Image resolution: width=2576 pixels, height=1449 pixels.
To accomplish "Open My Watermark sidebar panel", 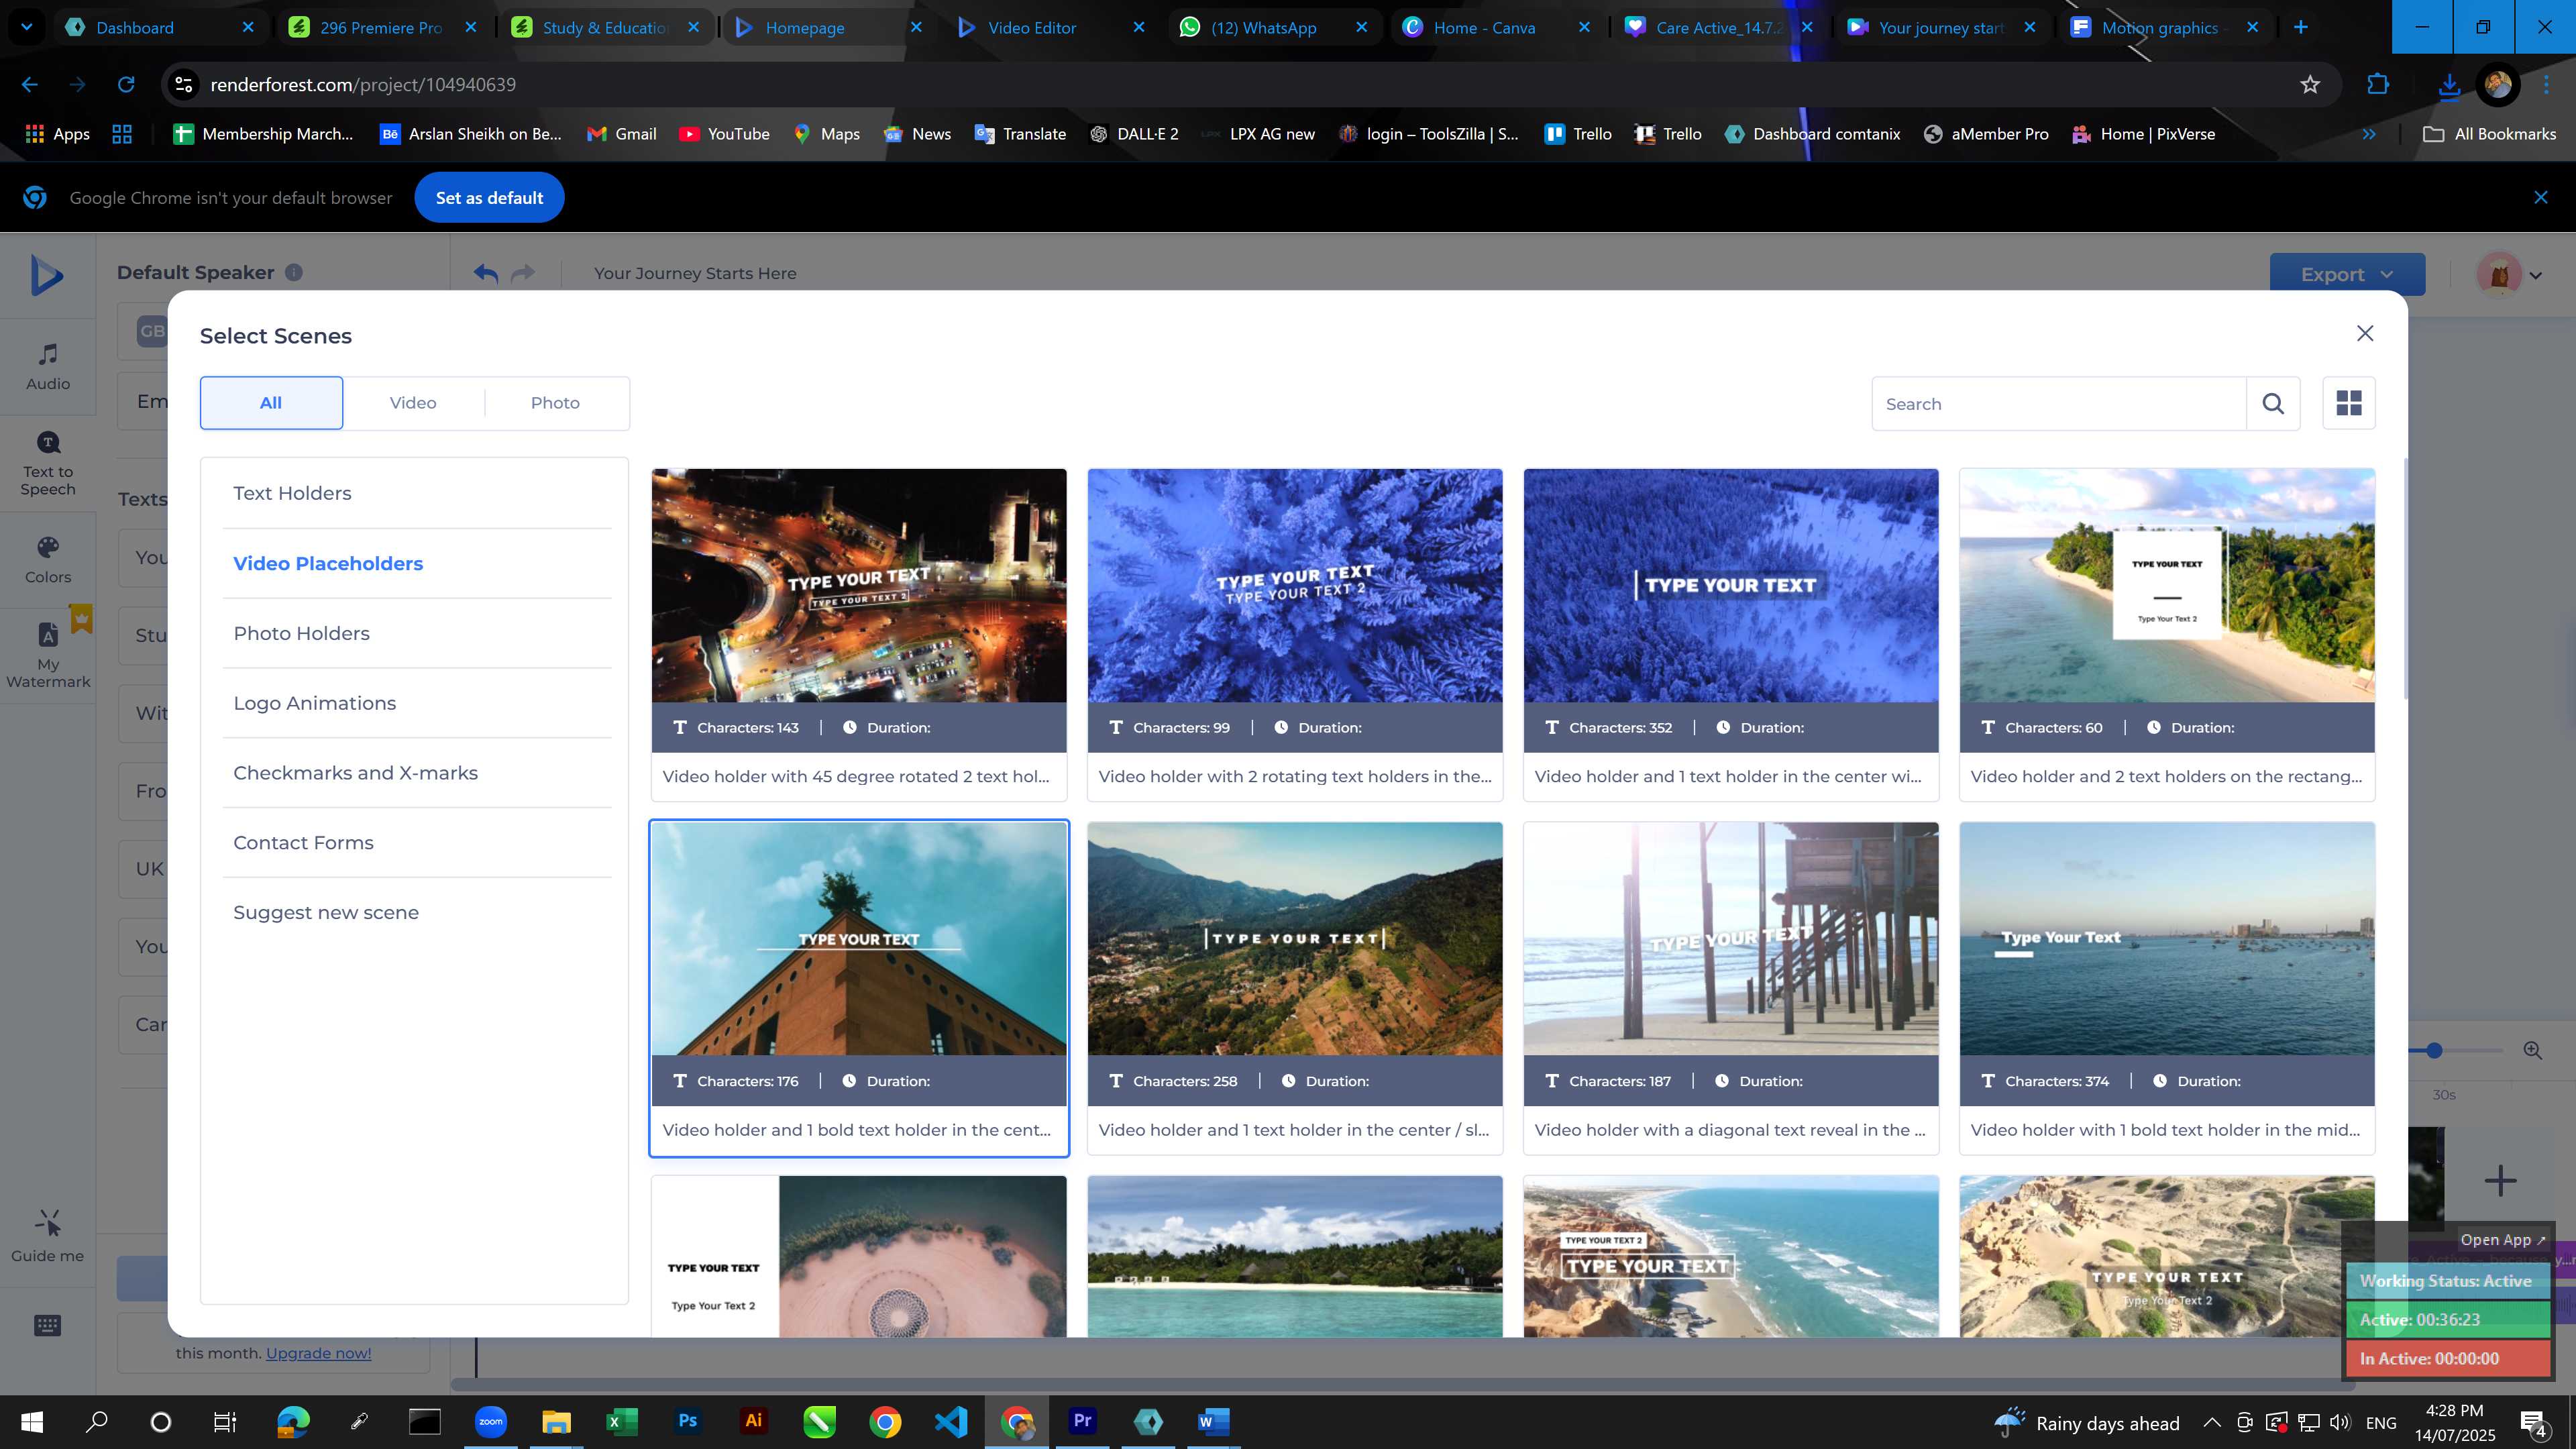I will click(48, 655).
